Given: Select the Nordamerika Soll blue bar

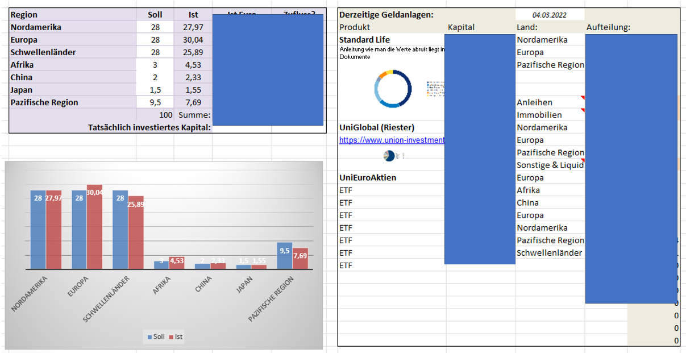Looking at the screenshot, I should 38,230.
